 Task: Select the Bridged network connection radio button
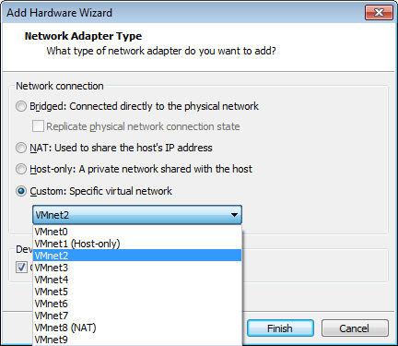pyautogui.click(x=21, y=106)
